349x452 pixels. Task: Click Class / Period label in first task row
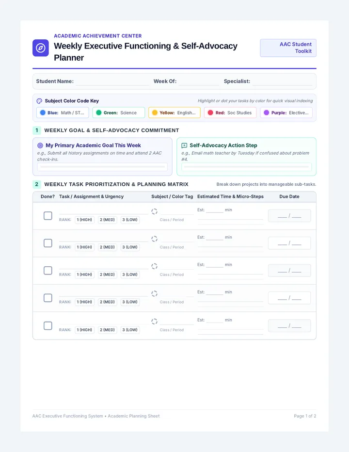click(172, 220)
